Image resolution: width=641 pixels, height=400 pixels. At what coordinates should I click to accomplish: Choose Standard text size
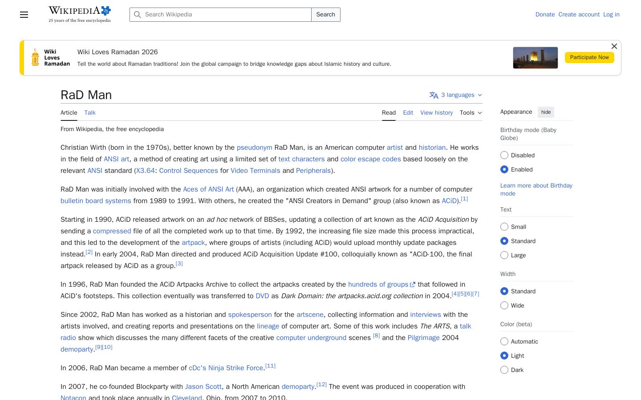[504, 241]
